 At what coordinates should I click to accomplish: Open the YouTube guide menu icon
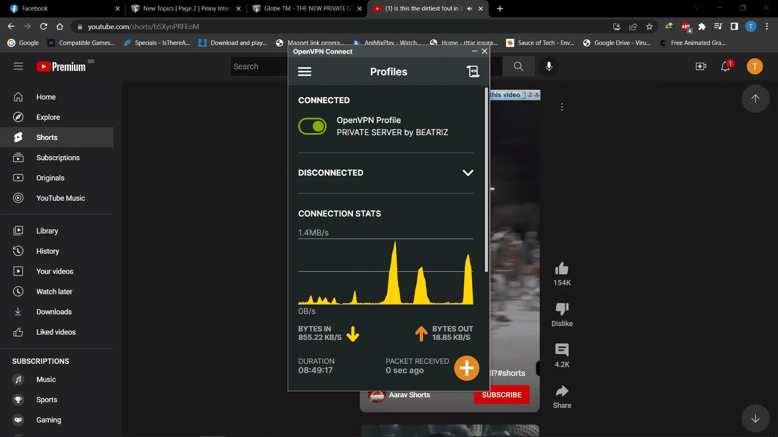[x=18, y=66]
